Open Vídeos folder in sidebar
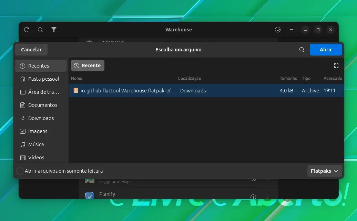 41,158
